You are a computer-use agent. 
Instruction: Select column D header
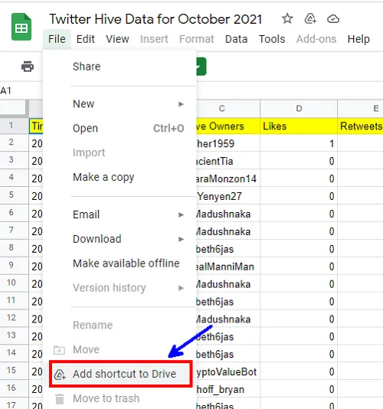[x=299, y=109]
